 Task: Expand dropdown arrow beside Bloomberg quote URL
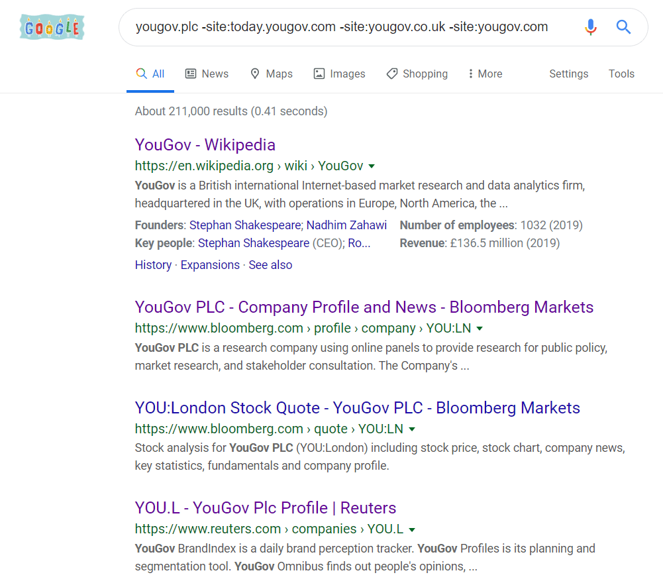point(411,429)
